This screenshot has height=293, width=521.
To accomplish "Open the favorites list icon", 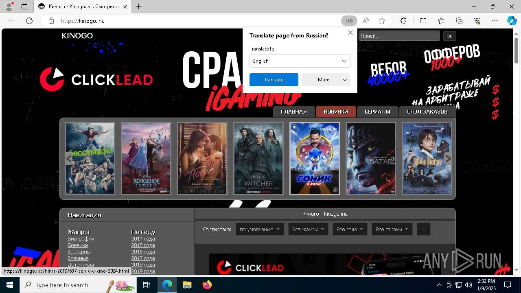I will click(x=441, y=21).
